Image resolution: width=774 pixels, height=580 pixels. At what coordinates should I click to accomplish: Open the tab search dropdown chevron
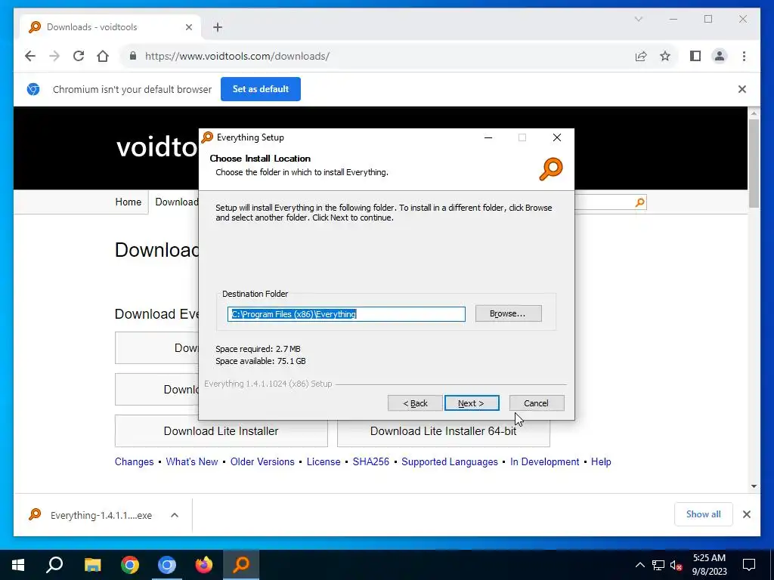pyautogui.click(x=638, y=19)
